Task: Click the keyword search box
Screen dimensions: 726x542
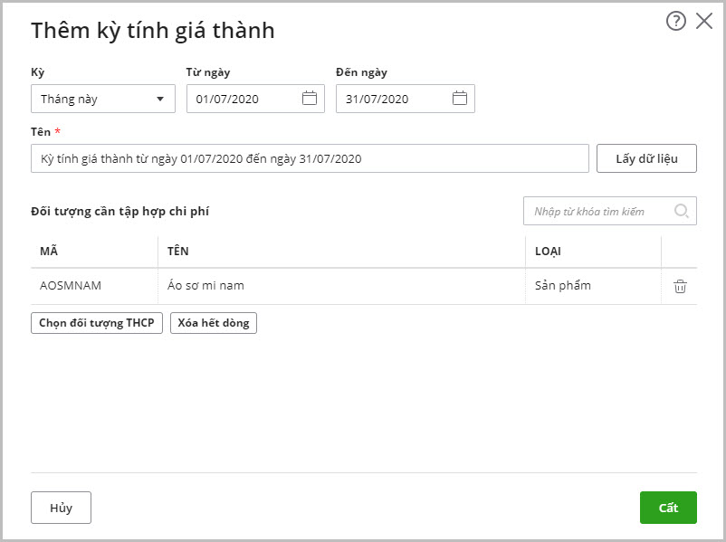Action: click(x=597, y=211)
